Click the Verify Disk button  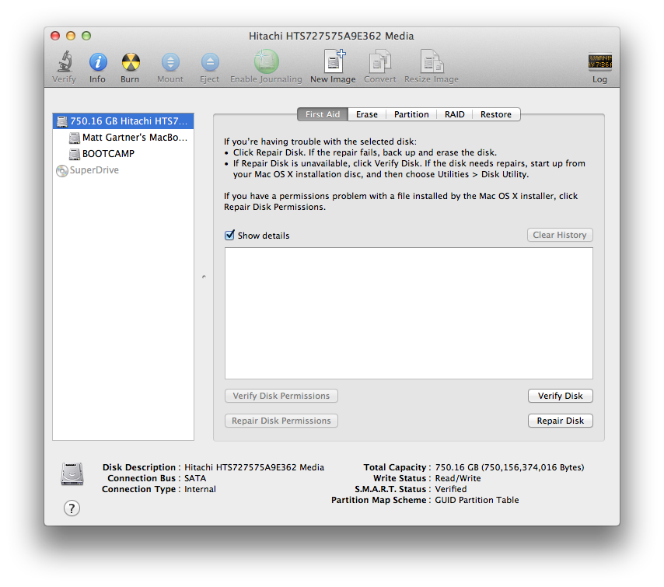561,396
